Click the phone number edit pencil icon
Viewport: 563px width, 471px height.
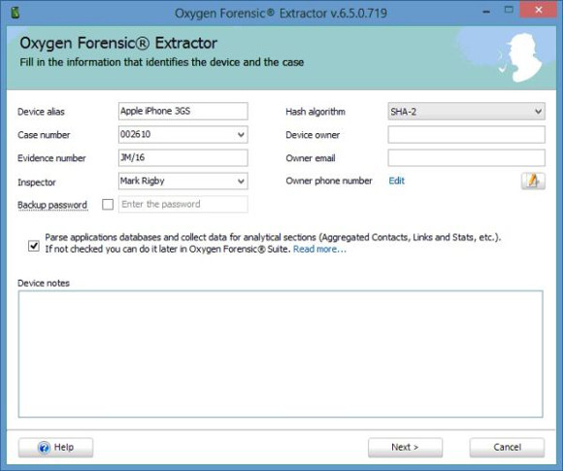[533, 181]
